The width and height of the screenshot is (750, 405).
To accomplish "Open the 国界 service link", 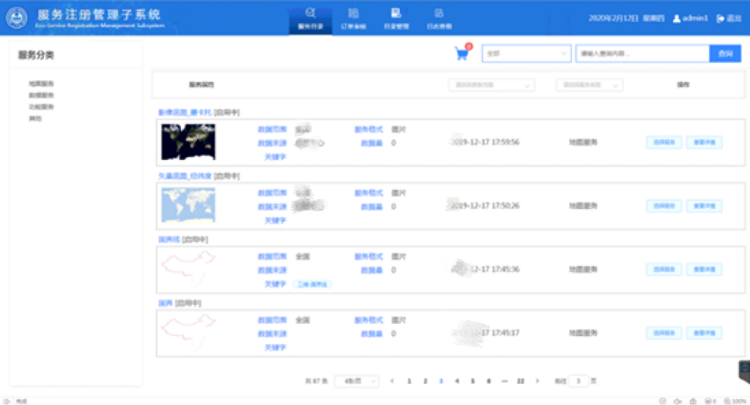I will click(166, 303).
